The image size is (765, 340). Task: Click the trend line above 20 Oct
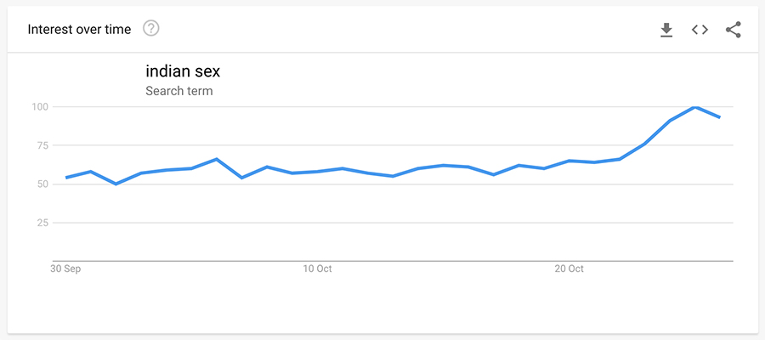(x=569, y=161)
